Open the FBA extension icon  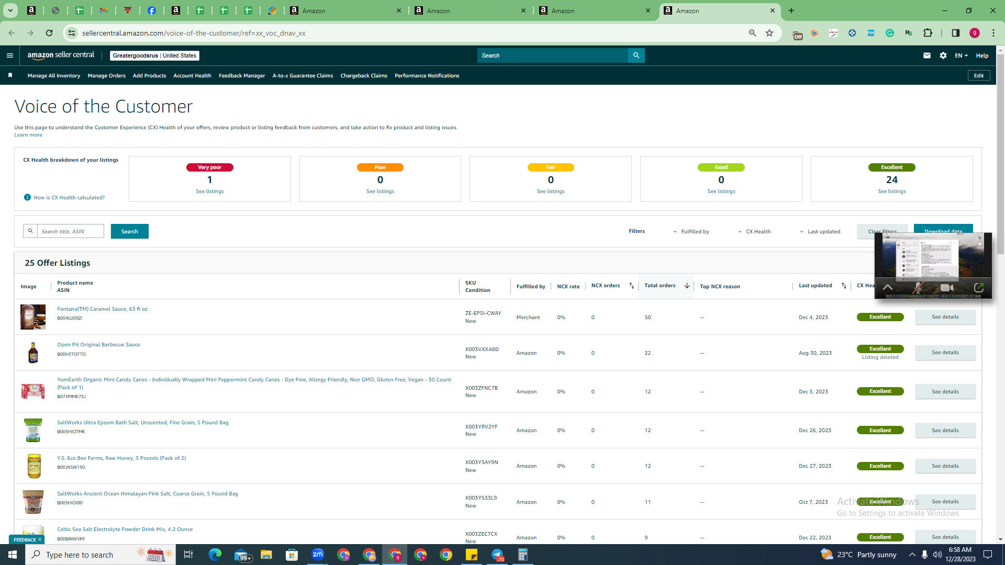click(x=871, y=33)
